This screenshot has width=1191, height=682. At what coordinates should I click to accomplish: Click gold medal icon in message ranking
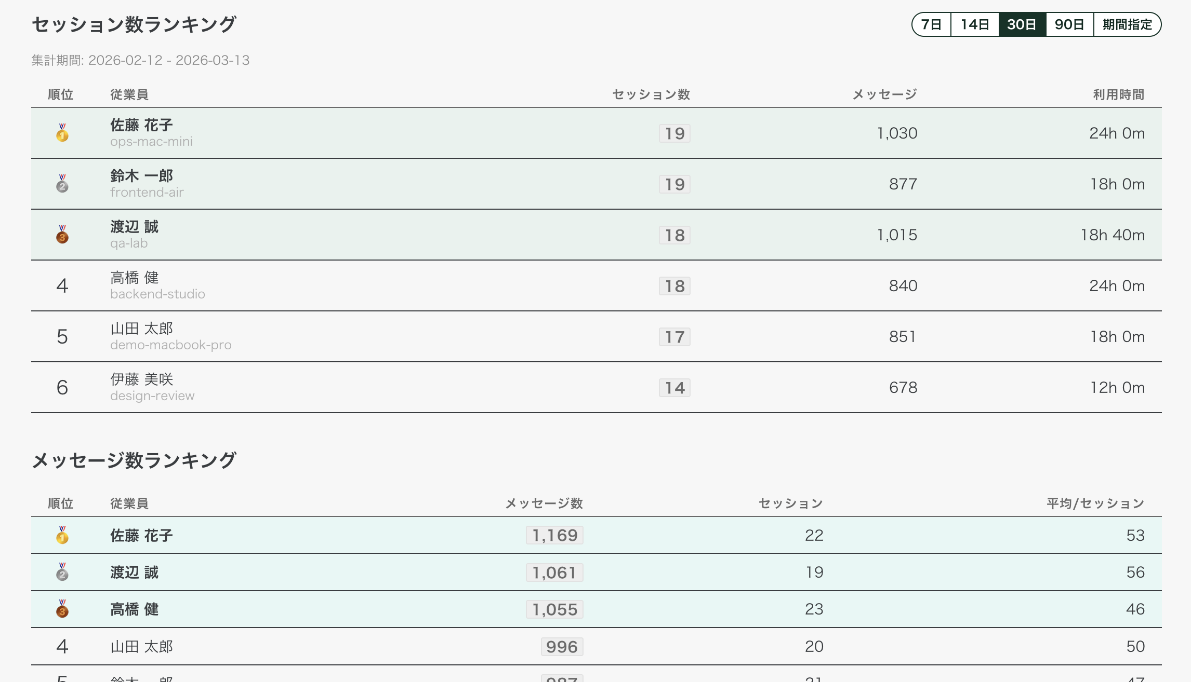pyautogui.click(x=62, y=535)
